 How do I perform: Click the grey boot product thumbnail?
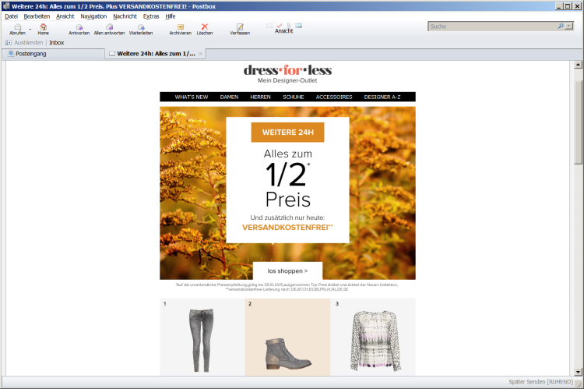click(x=287, y=353)
